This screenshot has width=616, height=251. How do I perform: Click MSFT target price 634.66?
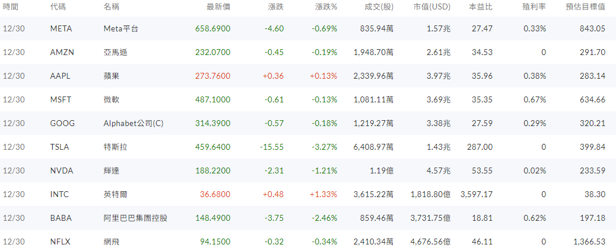(x=592, y=99)
